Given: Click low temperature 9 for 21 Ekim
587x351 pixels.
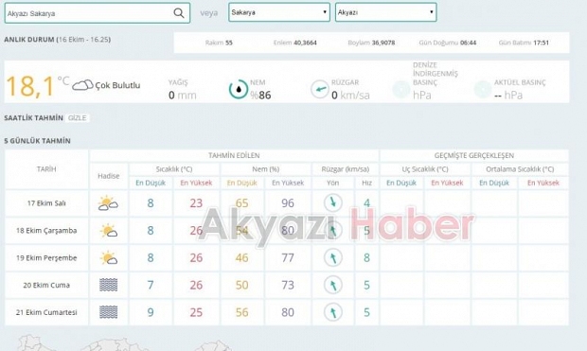Looking at the screenshot, I should click(x=151, y=312).
